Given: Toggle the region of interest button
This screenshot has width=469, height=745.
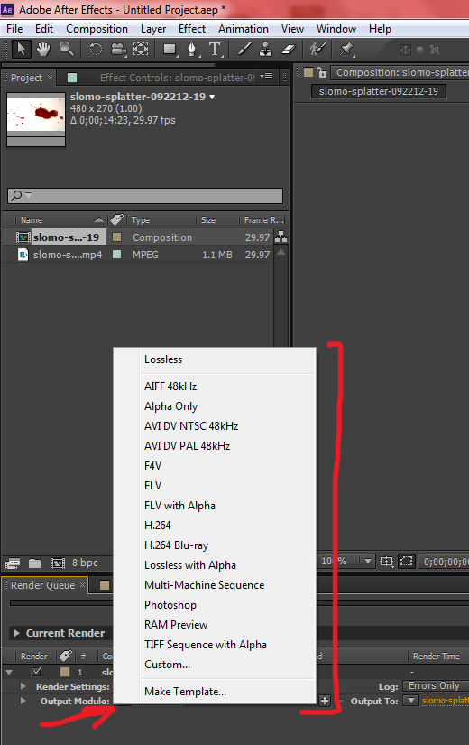Looking at the screenshot, I should click(x=407, y=561).
